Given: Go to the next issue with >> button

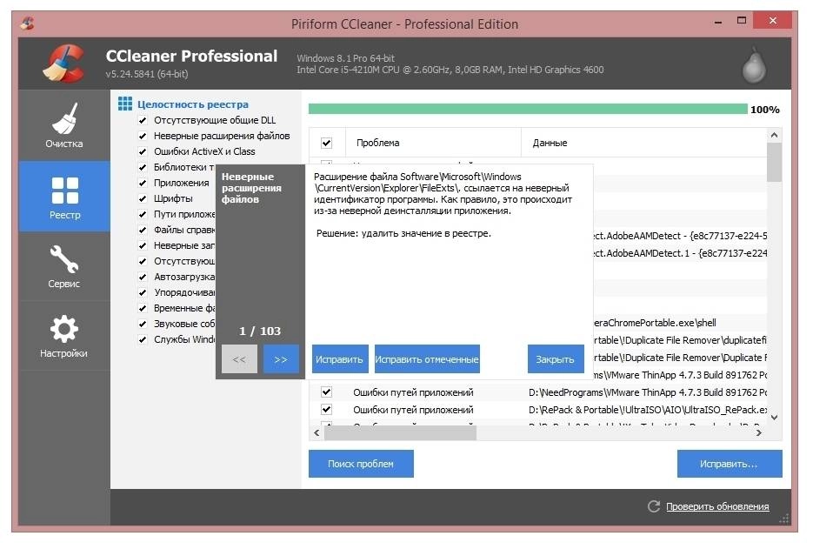Looking at the screenshot, I should point(281,359).
